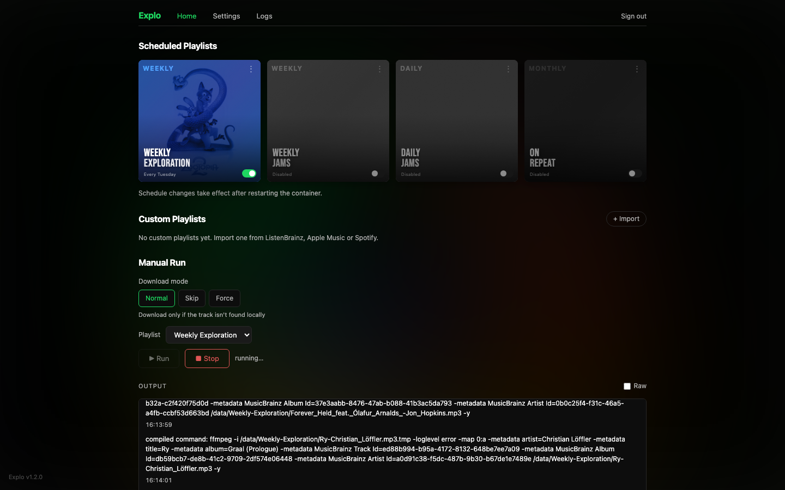This screenshot has width=785, height=490.
Task: Click the 'running...' status text
Action: [x=249, y=358]
